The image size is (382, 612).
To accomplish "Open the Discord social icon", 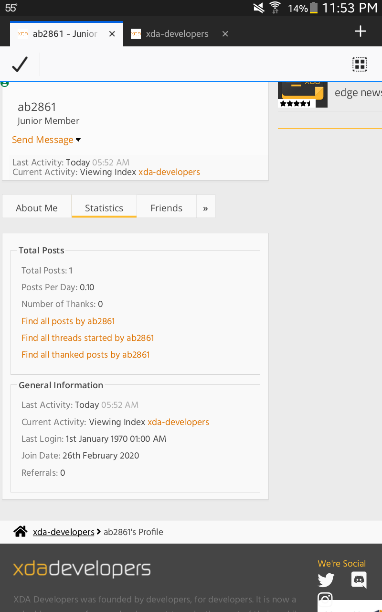I will click(x=359, y=580).
